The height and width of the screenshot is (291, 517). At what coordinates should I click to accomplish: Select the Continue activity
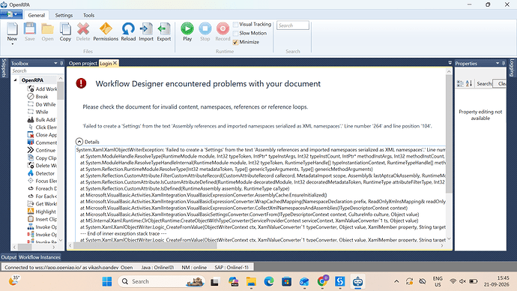pos(41,150)
